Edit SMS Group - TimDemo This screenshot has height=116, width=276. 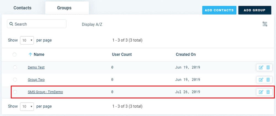[261, 92]
